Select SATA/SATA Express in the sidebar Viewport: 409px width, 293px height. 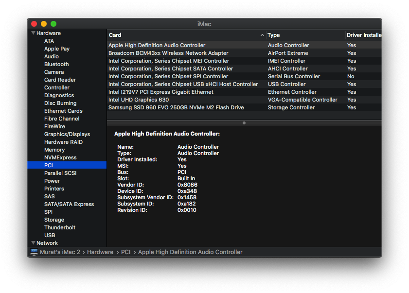click(x=69, y=204)
